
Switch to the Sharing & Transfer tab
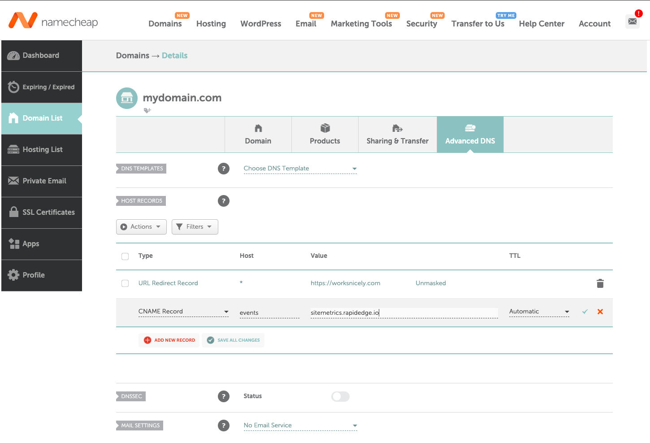tap(397, 135)
